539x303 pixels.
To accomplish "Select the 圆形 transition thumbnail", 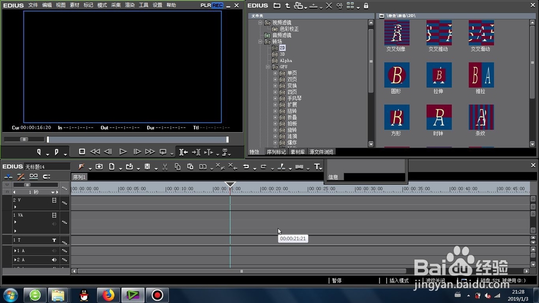I will 397,75.
